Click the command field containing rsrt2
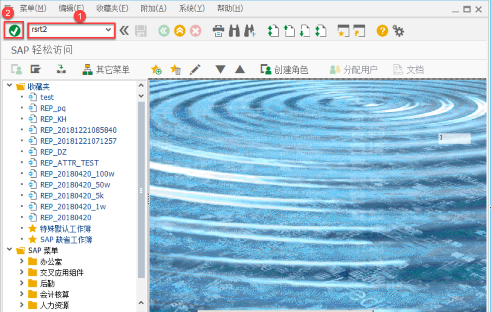The width and height of the screenshot is (491, 312). pyautogui.click(x=71, y=30)
